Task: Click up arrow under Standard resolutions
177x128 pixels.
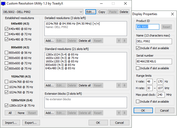Action: tap(119, 85)
